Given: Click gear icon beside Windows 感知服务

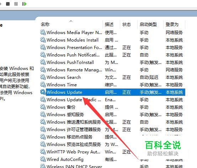Looking at the screenshot, I should 43,115.
